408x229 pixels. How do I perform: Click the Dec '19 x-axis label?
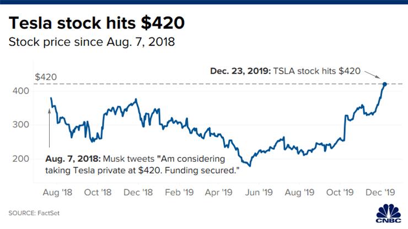(380, 192)
